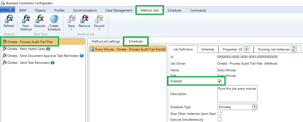Viewport: 303px width, 122px height.
Task: Click the Name value Every Minute
Action: tap(227, 70)
